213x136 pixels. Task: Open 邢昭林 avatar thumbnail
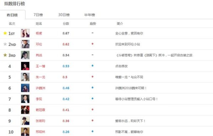tap(25, 132)
